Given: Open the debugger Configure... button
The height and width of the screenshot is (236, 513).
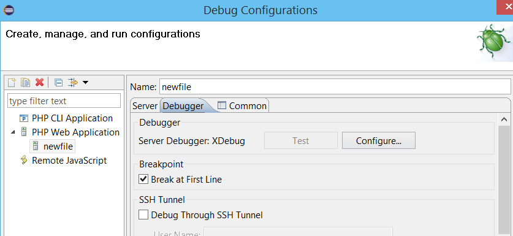Looking at the screenshot, I should click(379, 141).
